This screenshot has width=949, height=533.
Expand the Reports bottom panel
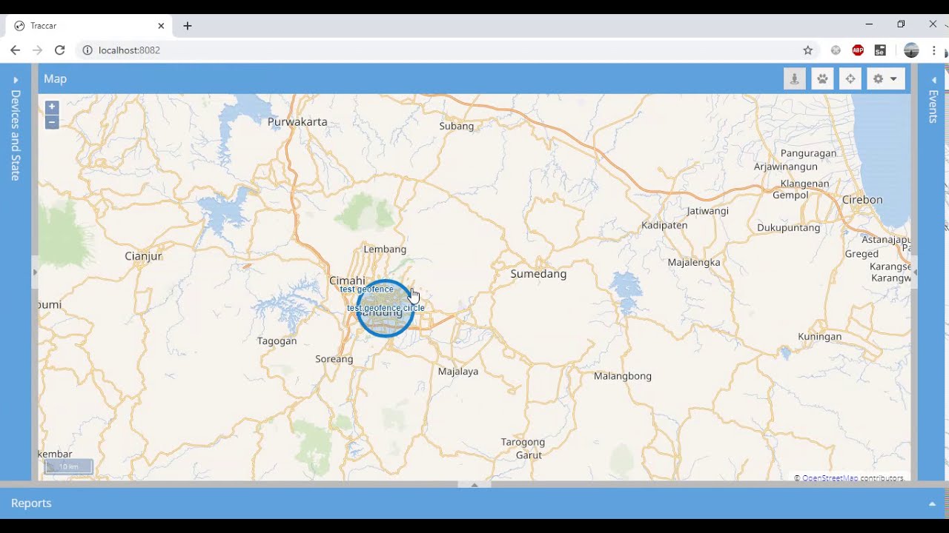pos(932,503)
